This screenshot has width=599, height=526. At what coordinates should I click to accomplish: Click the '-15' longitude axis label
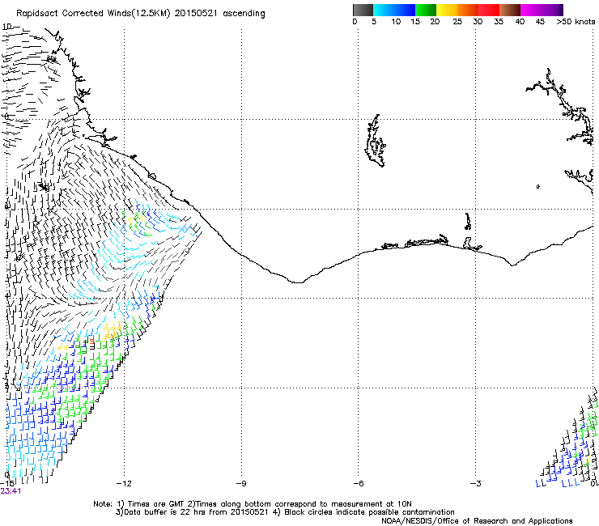(7, 484)
